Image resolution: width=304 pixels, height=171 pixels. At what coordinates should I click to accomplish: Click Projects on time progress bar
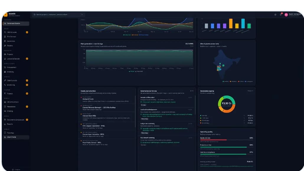tap(226, 147)
